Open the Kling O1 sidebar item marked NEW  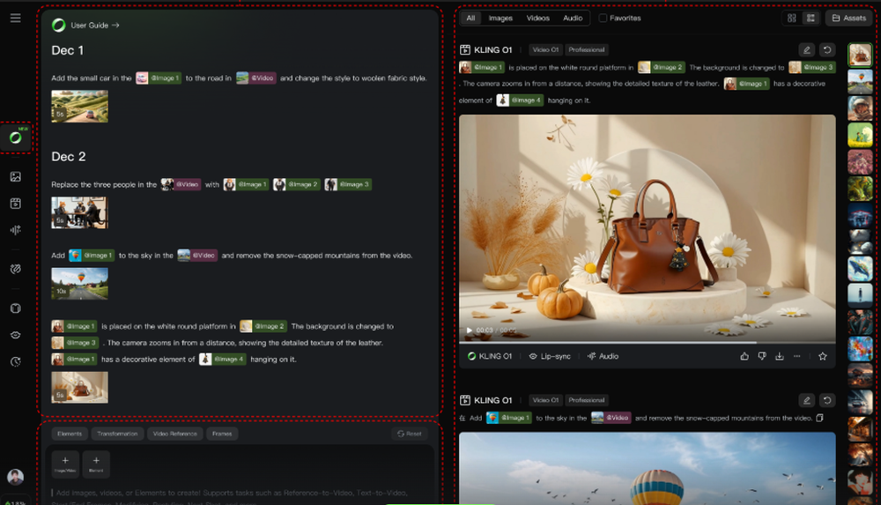16,137
